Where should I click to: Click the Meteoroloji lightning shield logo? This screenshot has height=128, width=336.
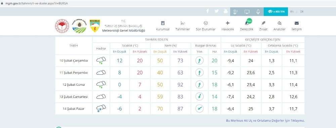[95, 26]
